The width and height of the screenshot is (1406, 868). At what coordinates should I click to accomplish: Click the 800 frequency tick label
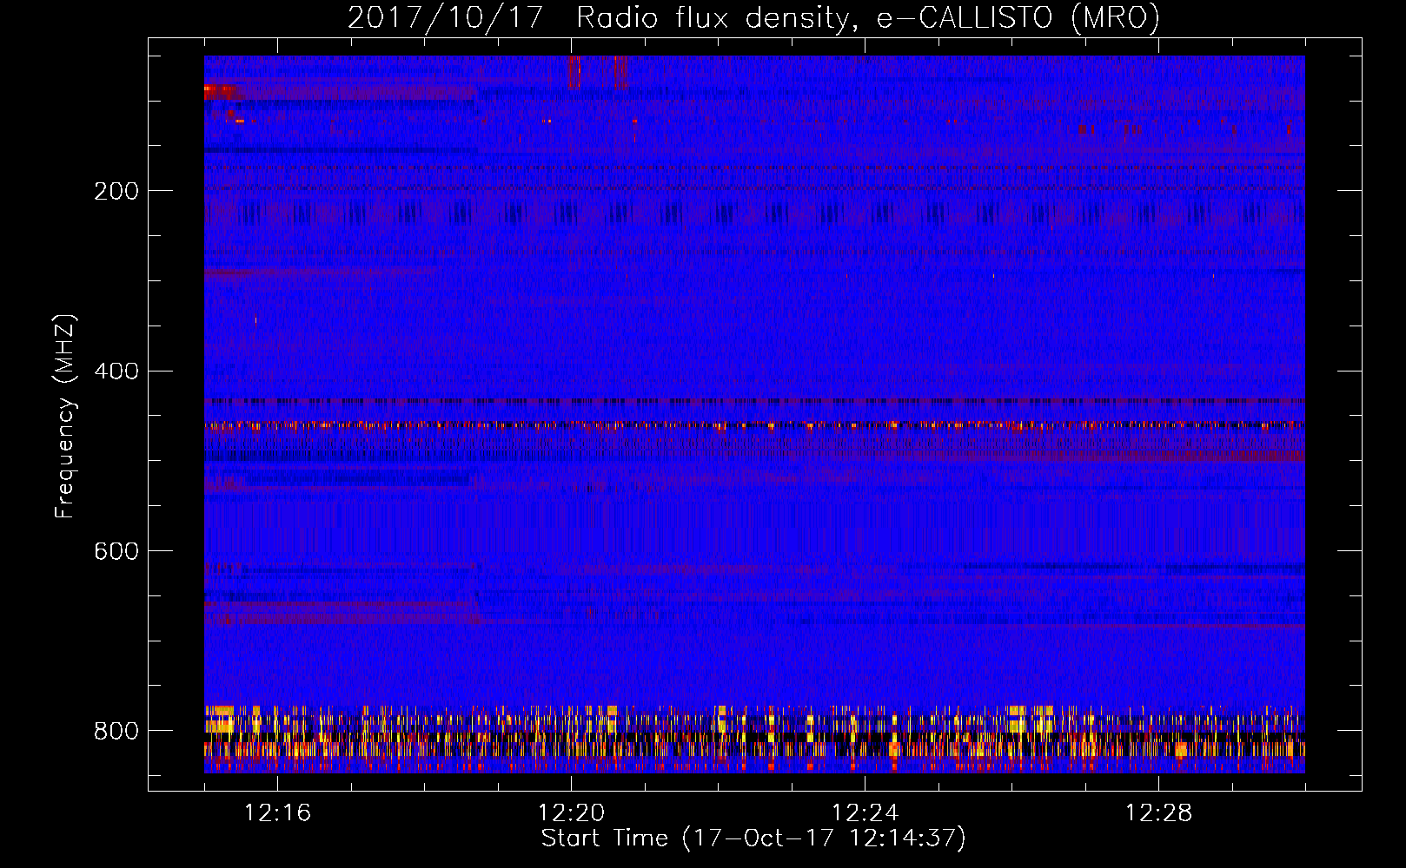pyautogui.click(x=116, y=731)
